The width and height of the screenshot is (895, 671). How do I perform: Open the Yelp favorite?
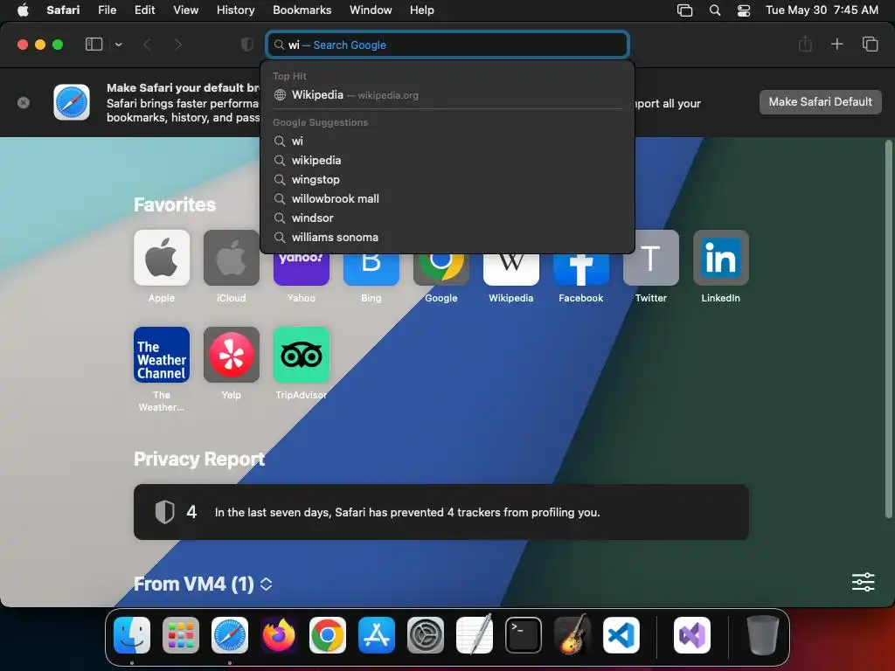[231, 355]
